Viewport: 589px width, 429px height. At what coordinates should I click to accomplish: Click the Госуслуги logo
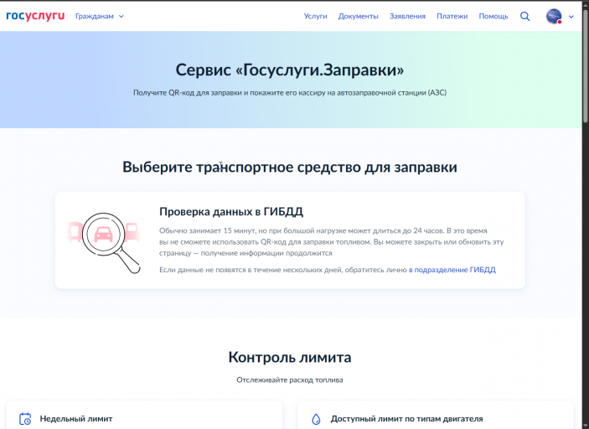(x=35, y=16)
